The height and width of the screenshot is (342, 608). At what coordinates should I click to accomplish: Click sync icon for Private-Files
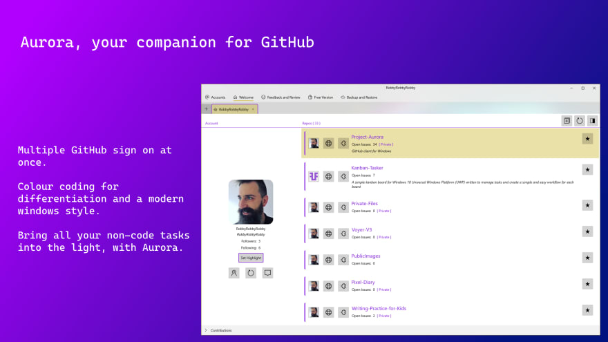(343, 207)
